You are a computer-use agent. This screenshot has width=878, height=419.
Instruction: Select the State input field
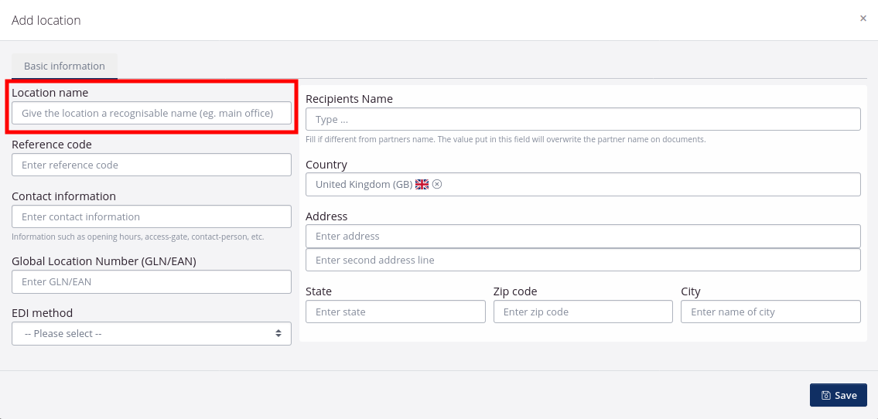point(395,312)
